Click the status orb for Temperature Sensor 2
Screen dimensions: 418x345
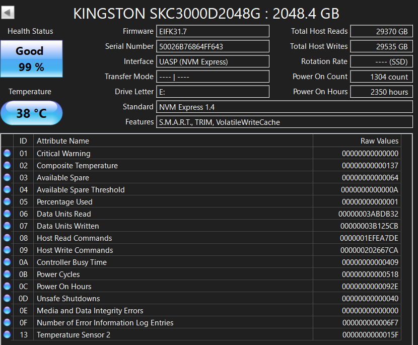pyautogui.click(x=7, y=334)
